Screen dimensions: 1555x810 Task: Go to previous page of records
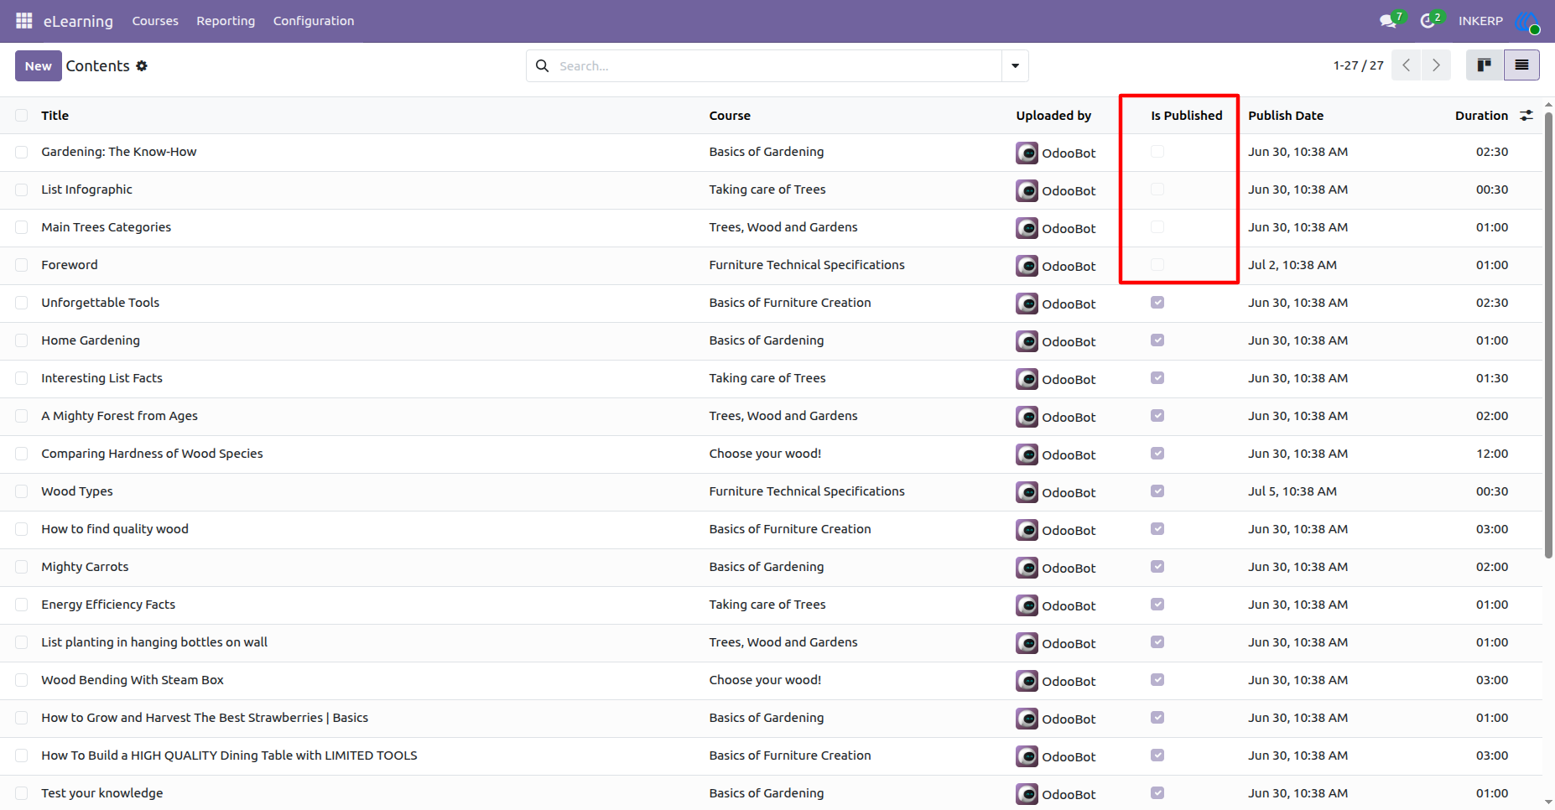1406,65
